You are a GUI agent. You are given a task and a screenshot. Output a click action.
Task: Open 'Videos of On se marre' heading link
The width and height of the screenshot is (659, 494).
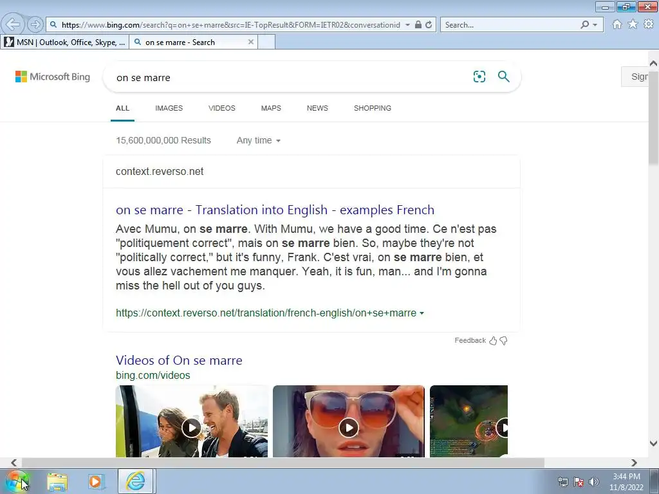coord(179,360)
